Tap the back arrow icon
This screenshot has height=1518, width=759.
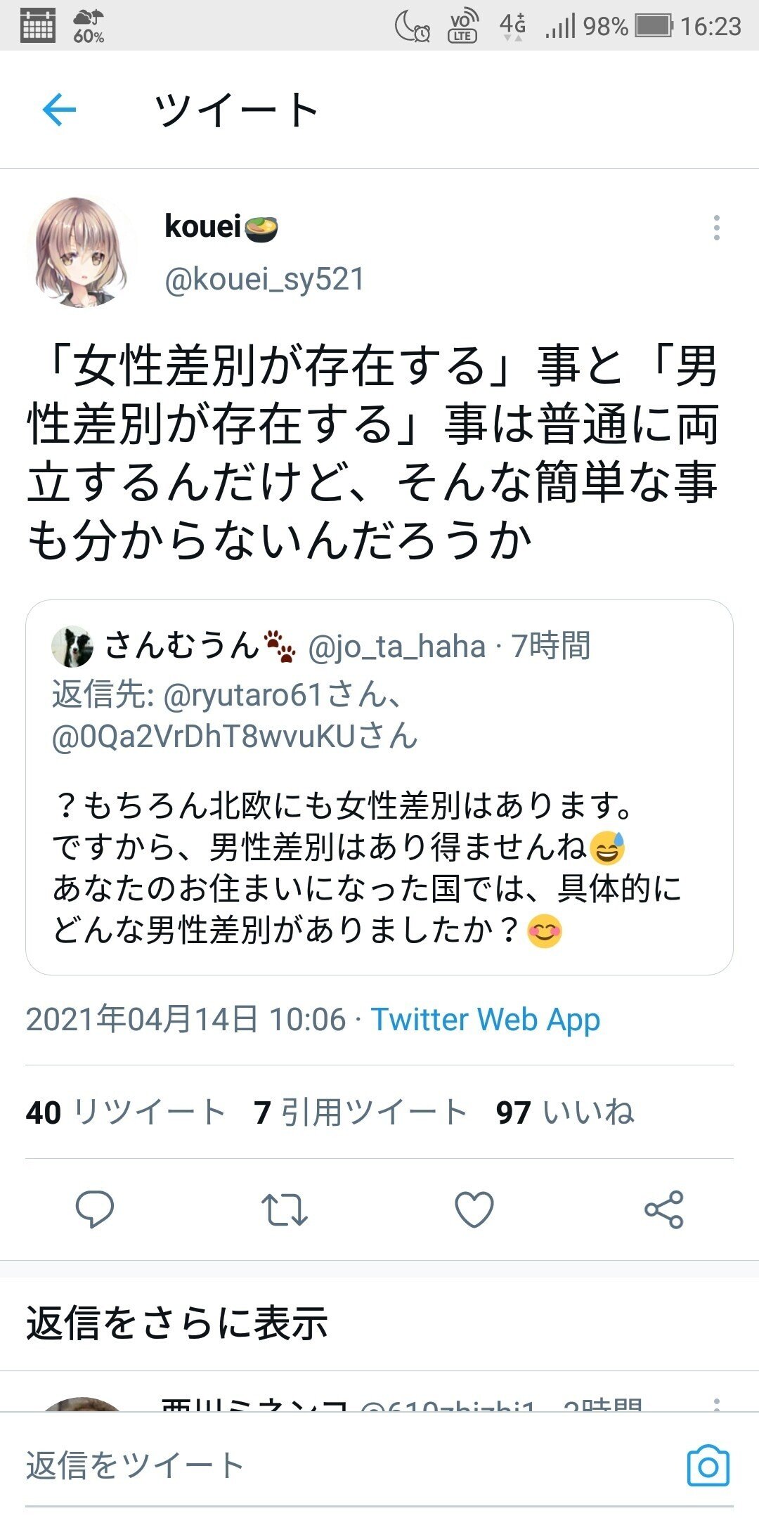pos(59,110)
